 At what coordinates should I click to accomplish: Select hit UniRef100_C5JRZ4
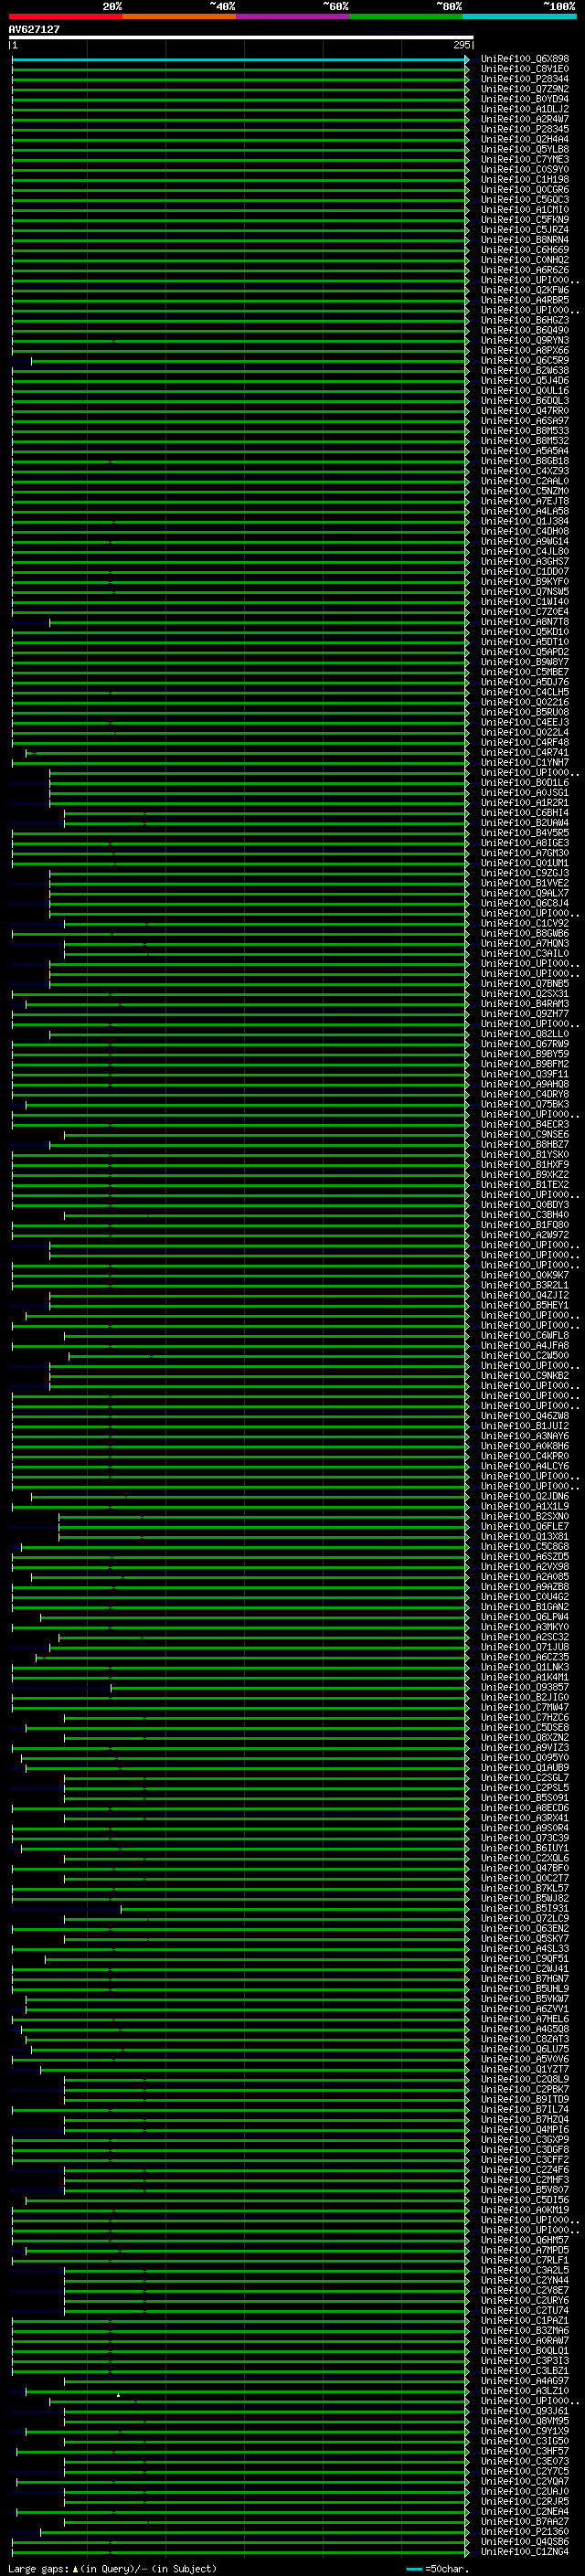click(x=525, y=229)
